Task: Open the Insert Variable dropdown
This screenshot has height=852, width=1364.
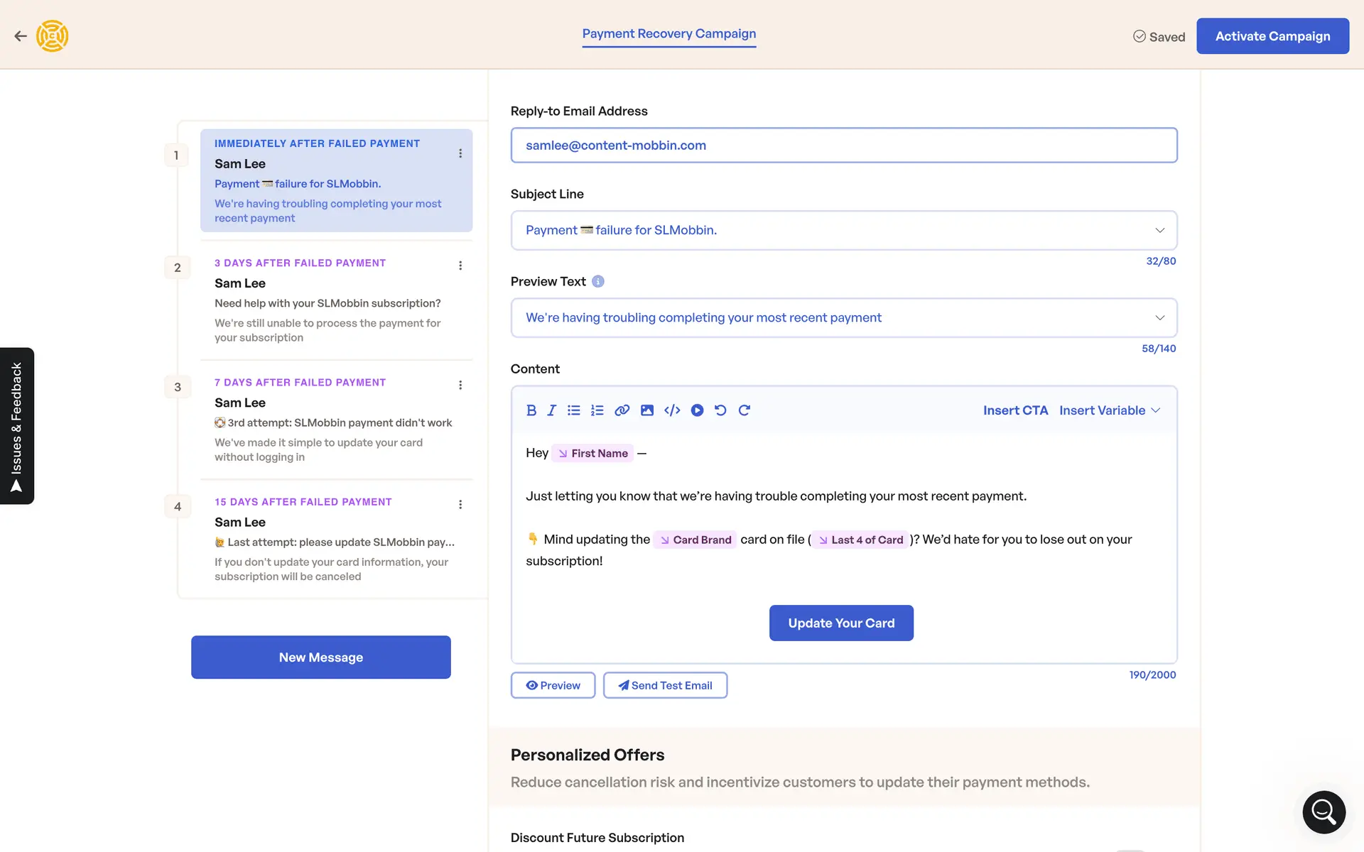Action: tap(1109, 410)
